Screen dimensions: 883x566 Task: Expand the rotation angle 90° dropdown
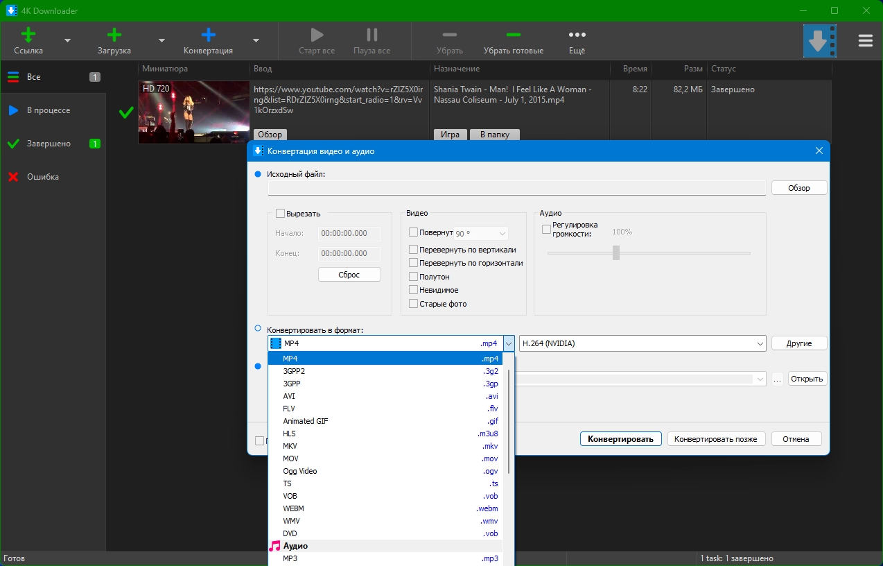coord(502,234)
